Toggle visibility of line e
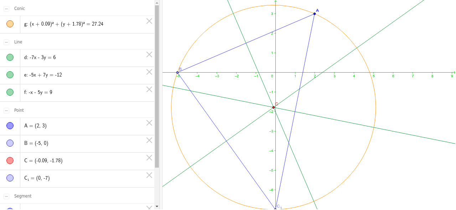The height and width of the screenshot is (210, 456). (x=10, y=75)
